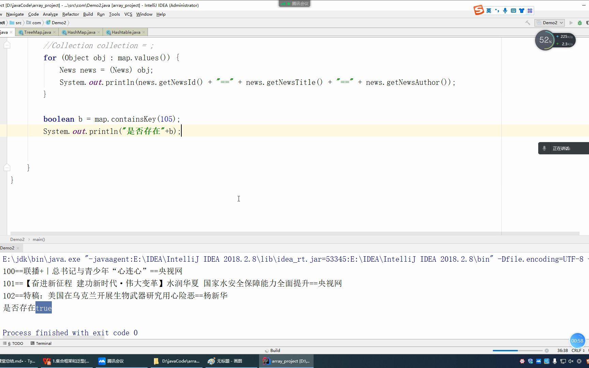This screenshot has width=589, height=368.
Task: Click the 00:58 recording timer bubble
Action: (x=577, y=340)
